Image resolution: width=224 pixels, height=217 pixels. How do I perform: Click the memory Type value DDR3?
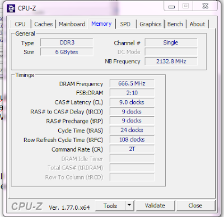pyautogui.click(x=67, y=43)
